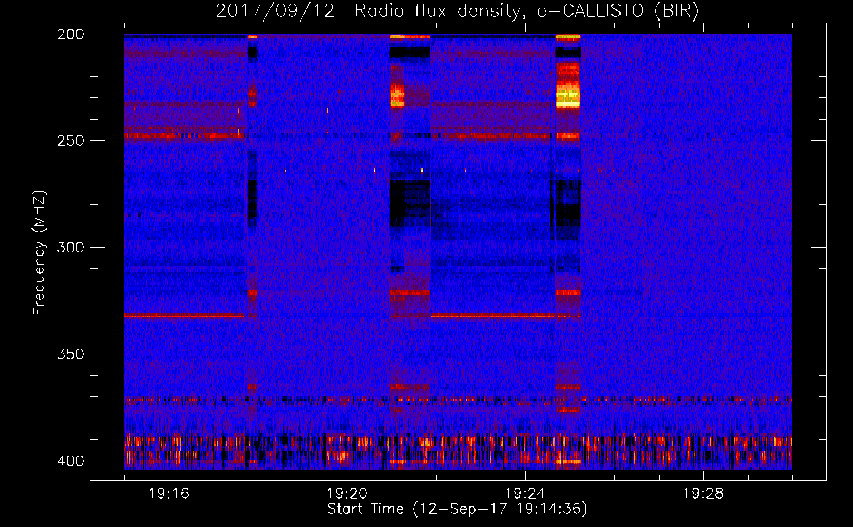Click the '300' frequency tick label
The image size is (853, 527).
tap(70, 247)
